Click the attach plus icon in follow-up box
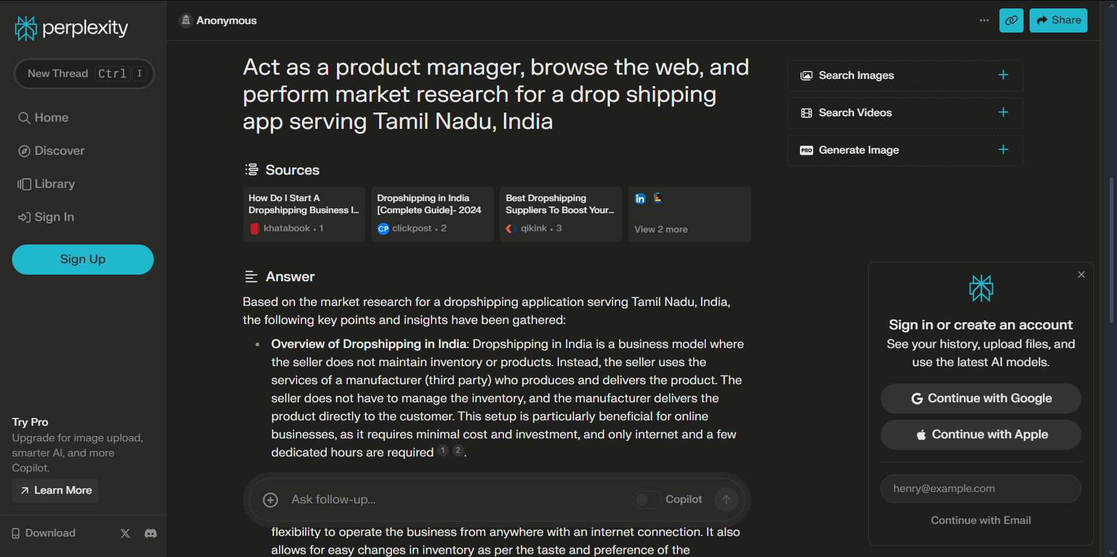 click(271, 500)
